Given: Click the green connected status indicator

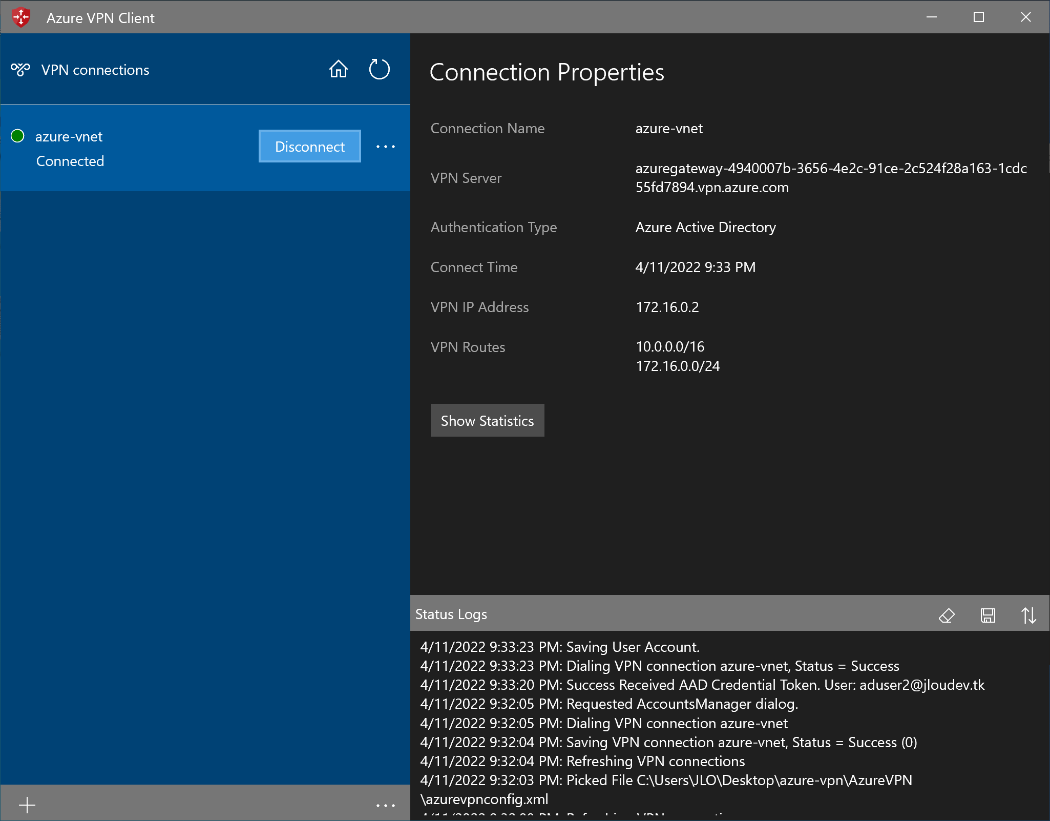Looking at the screenshot, I should coord(17,136).
